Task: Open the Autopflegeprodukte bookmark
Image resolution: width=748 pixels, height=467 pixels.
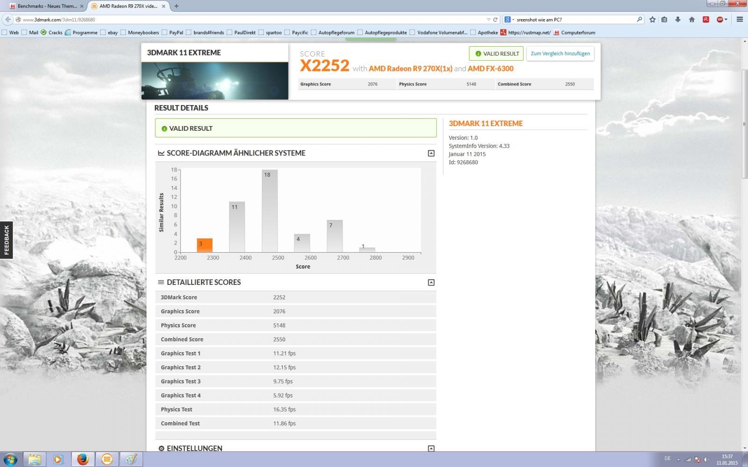Action: (x=382, y=33)
